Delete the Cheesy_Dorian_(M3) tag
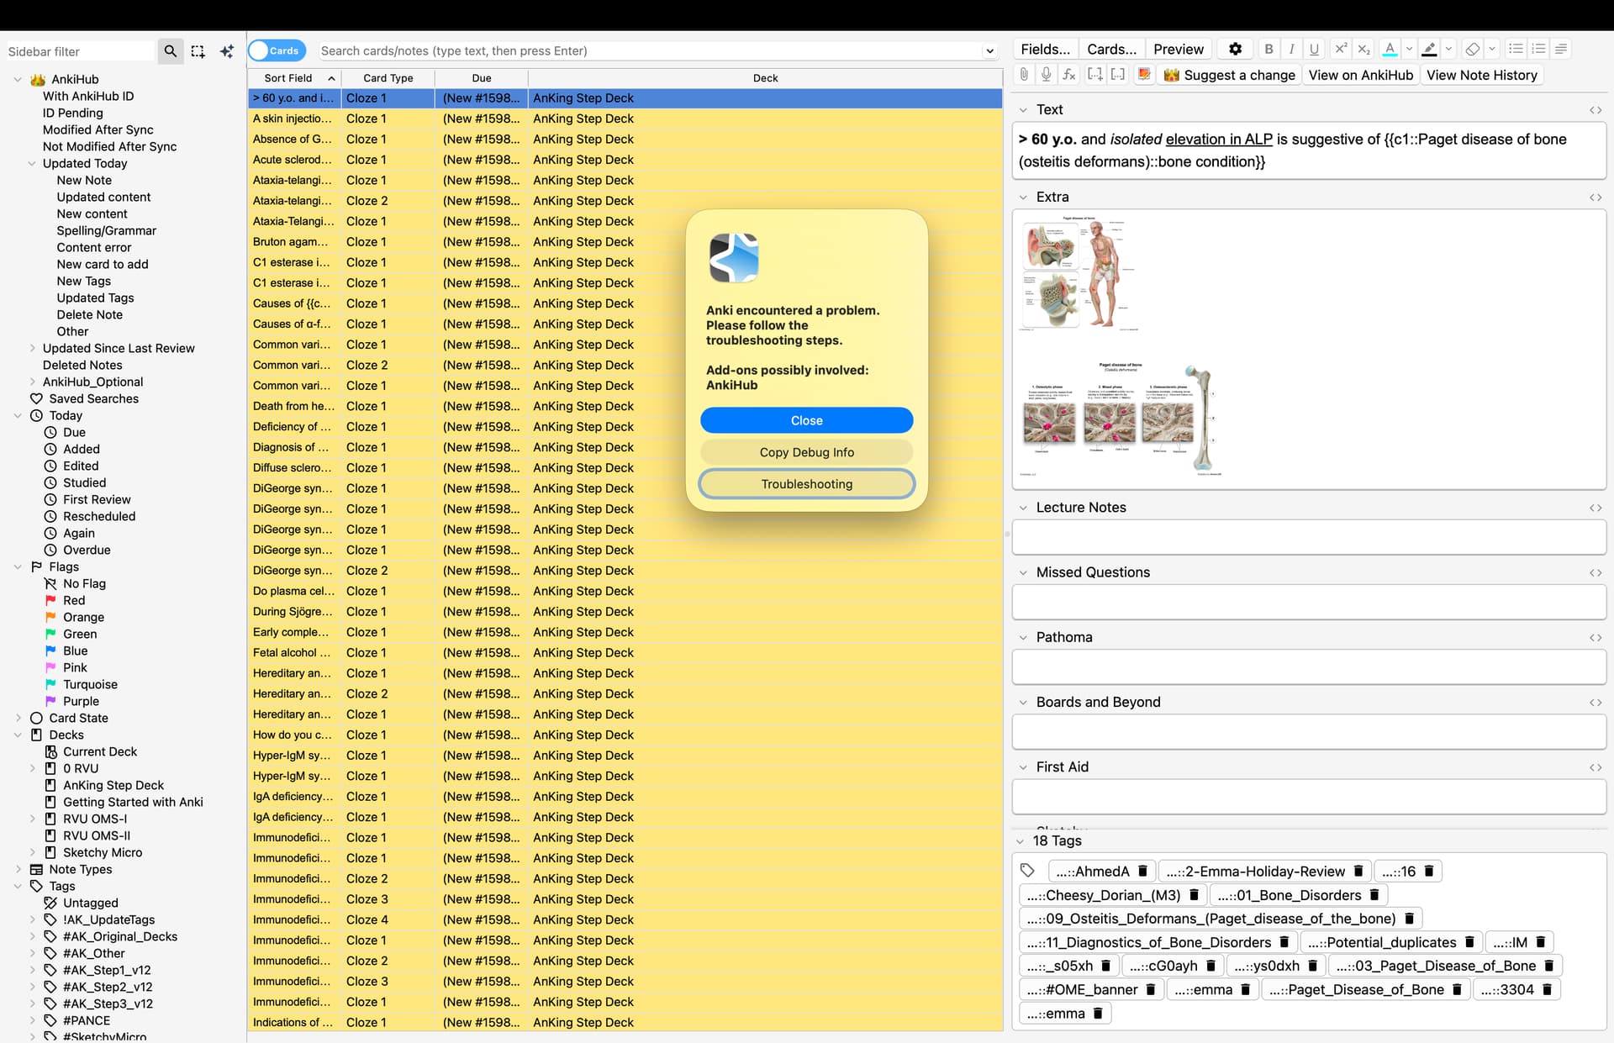 tap(1194, 896)
